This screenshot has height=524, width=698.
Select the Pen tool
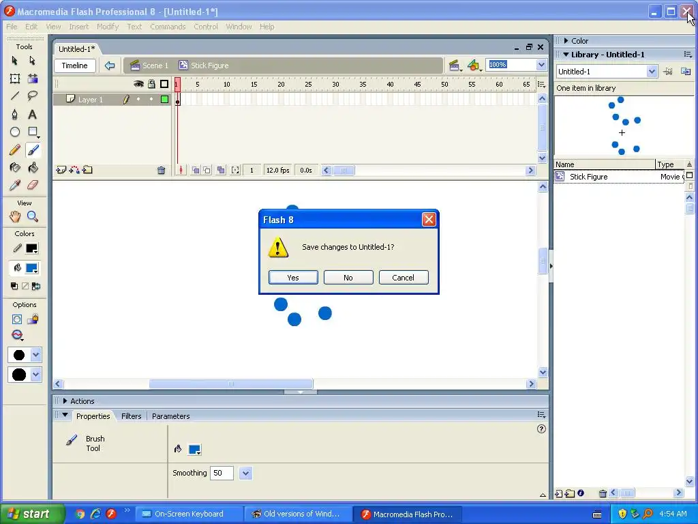click(15, 115)
